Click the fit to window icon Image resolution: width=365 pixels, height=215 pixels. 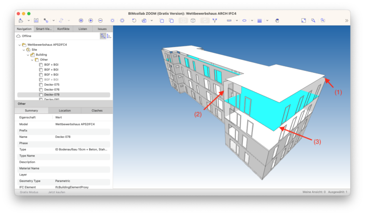click(x=303, y=20)
